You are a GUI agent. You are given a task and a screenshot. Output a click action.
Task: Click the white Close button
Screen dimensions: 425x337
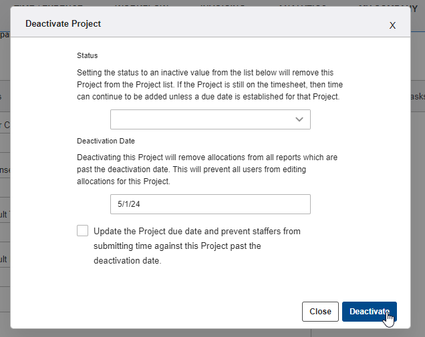pos(320,312)
